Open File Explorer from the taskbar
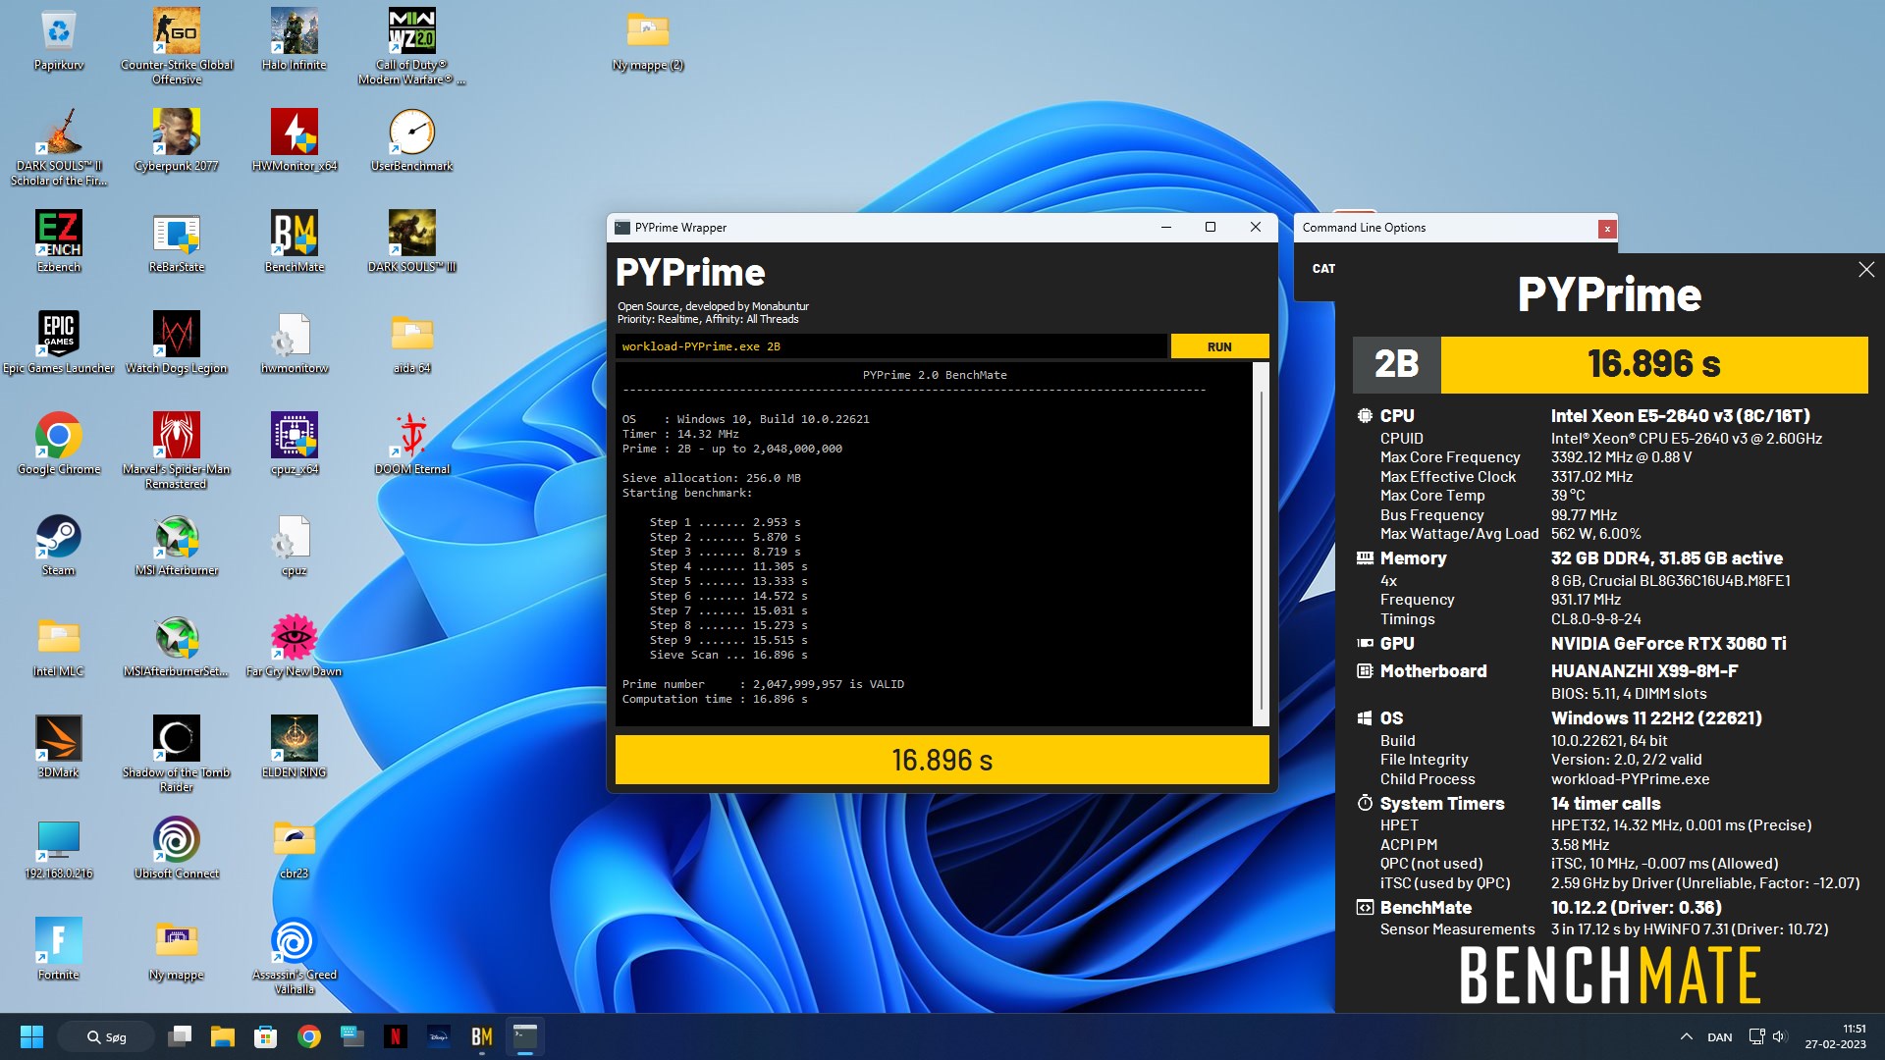Image resolution: width=1885 pixels, height=1060 pixels. (x=223, y=1036)
